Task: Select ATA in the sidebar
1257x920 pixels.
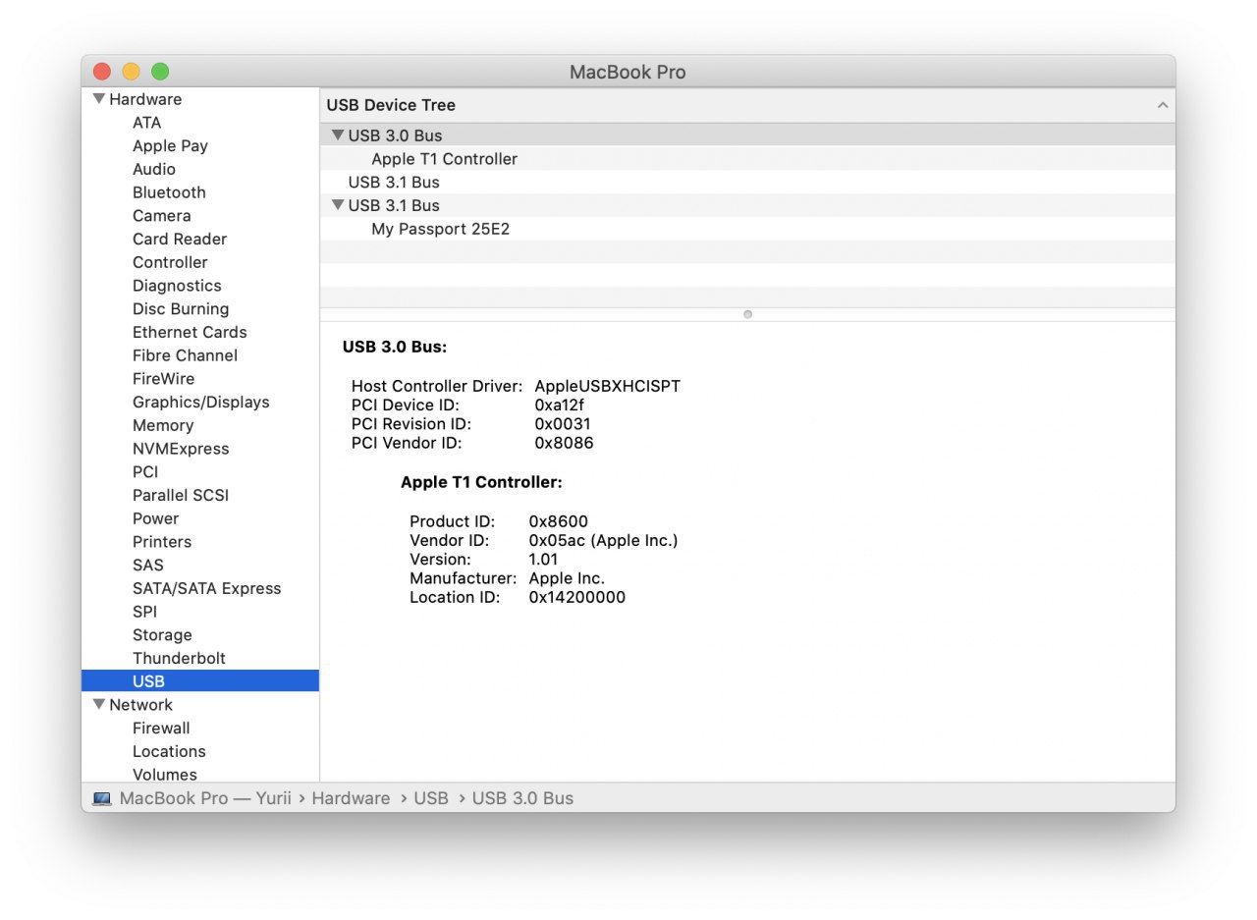Action: (x=147, y=123)
